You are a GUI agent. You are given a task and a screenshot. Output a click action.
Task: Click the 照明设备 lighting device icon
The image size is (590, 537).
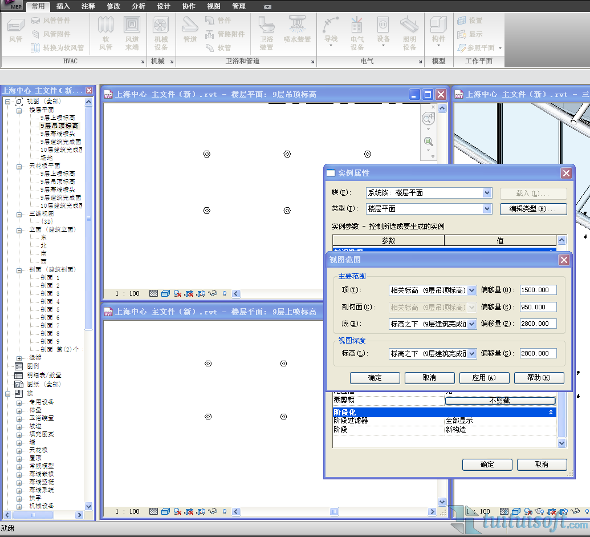coord(409,30)
